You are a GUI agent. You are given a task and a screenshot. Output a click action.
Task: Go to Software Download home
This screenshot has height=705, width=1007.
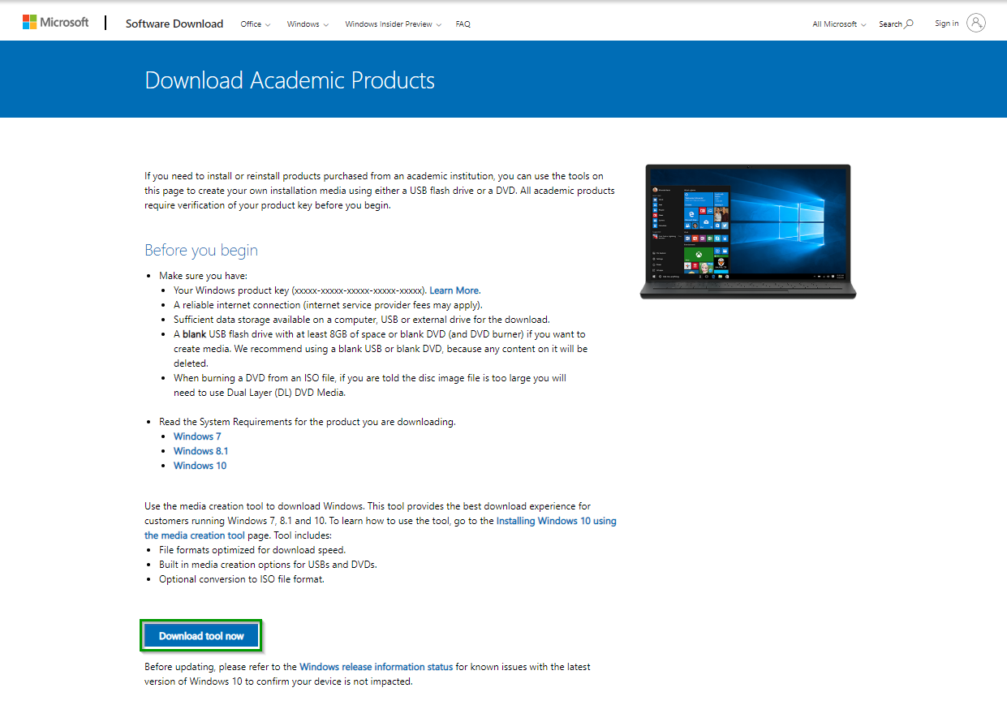tap(174, 24)
